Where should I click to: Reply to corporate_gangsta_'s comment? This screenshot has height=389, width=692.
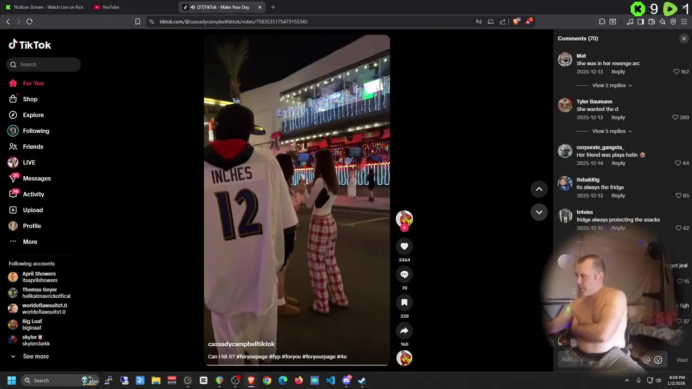tap(618, 163)
